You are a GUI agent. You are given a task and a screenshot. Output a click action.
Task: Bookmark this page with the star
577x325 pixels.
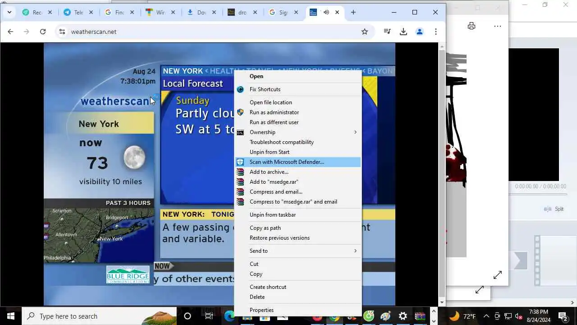pyautogui.click(x=365, y=32)
